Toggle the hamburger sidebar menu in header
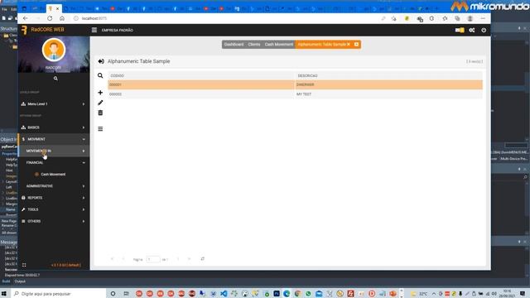 pos(94,30)
